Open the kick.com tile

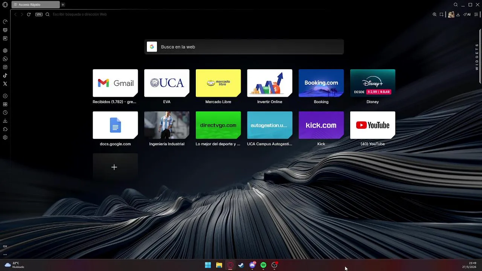(x=321, y=125)
